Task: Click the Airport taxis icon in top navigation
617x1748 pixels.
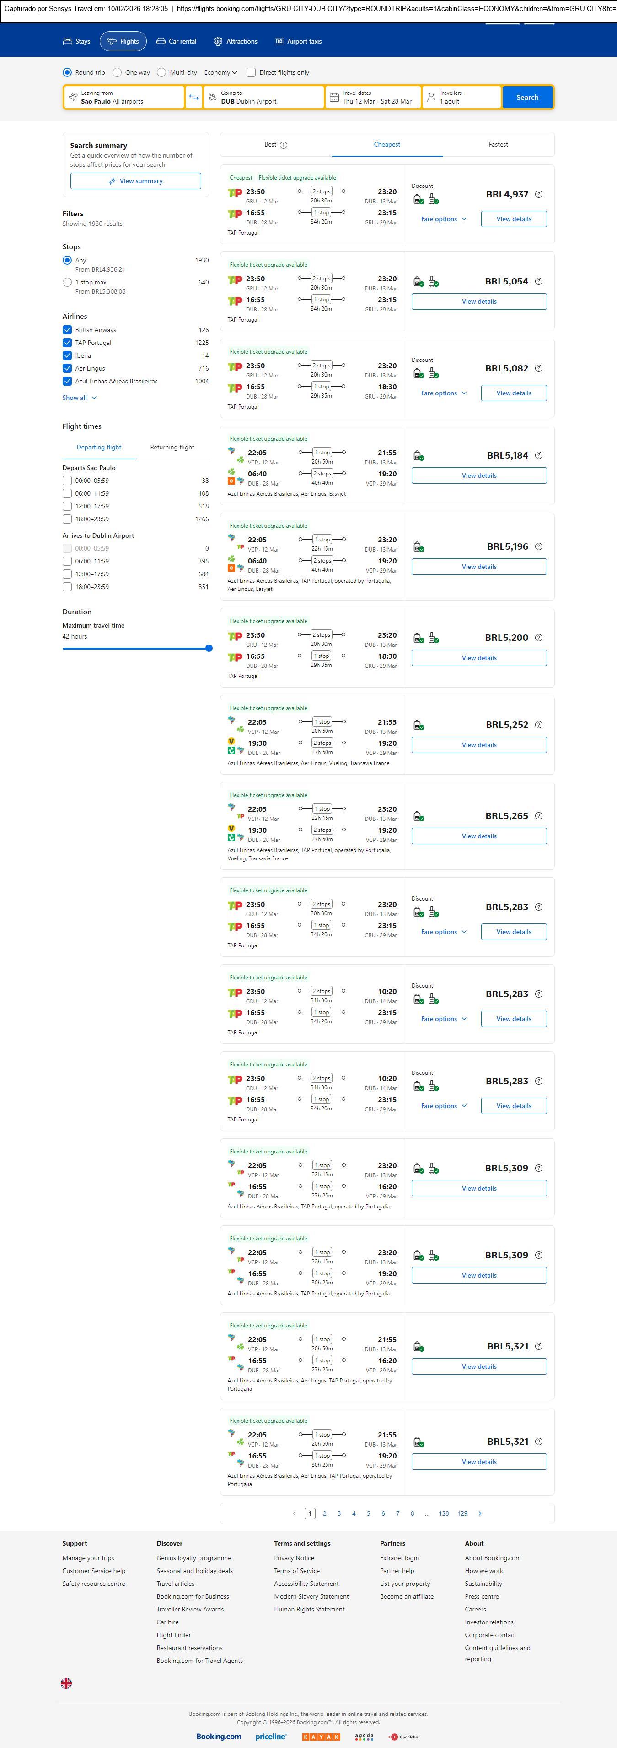Action: [279, 41]
